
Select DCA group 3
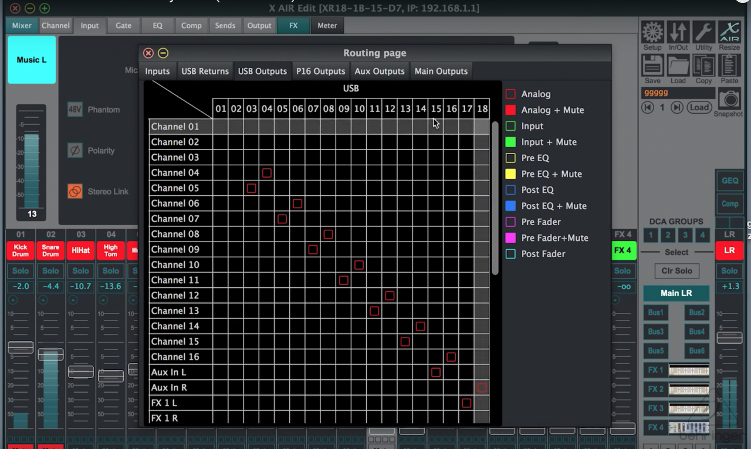[x=685, y=235]
